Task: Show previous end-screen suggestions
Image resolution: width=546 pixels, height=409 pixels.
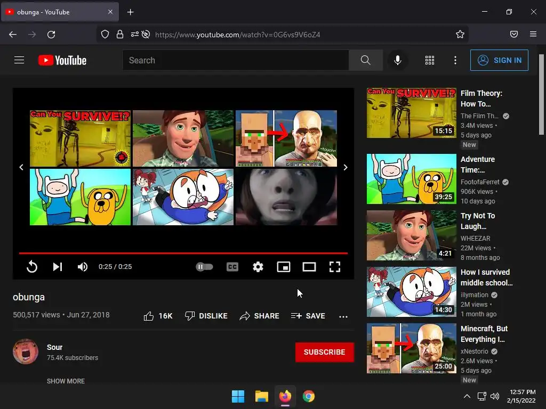Action: click(x=21, y=167)
